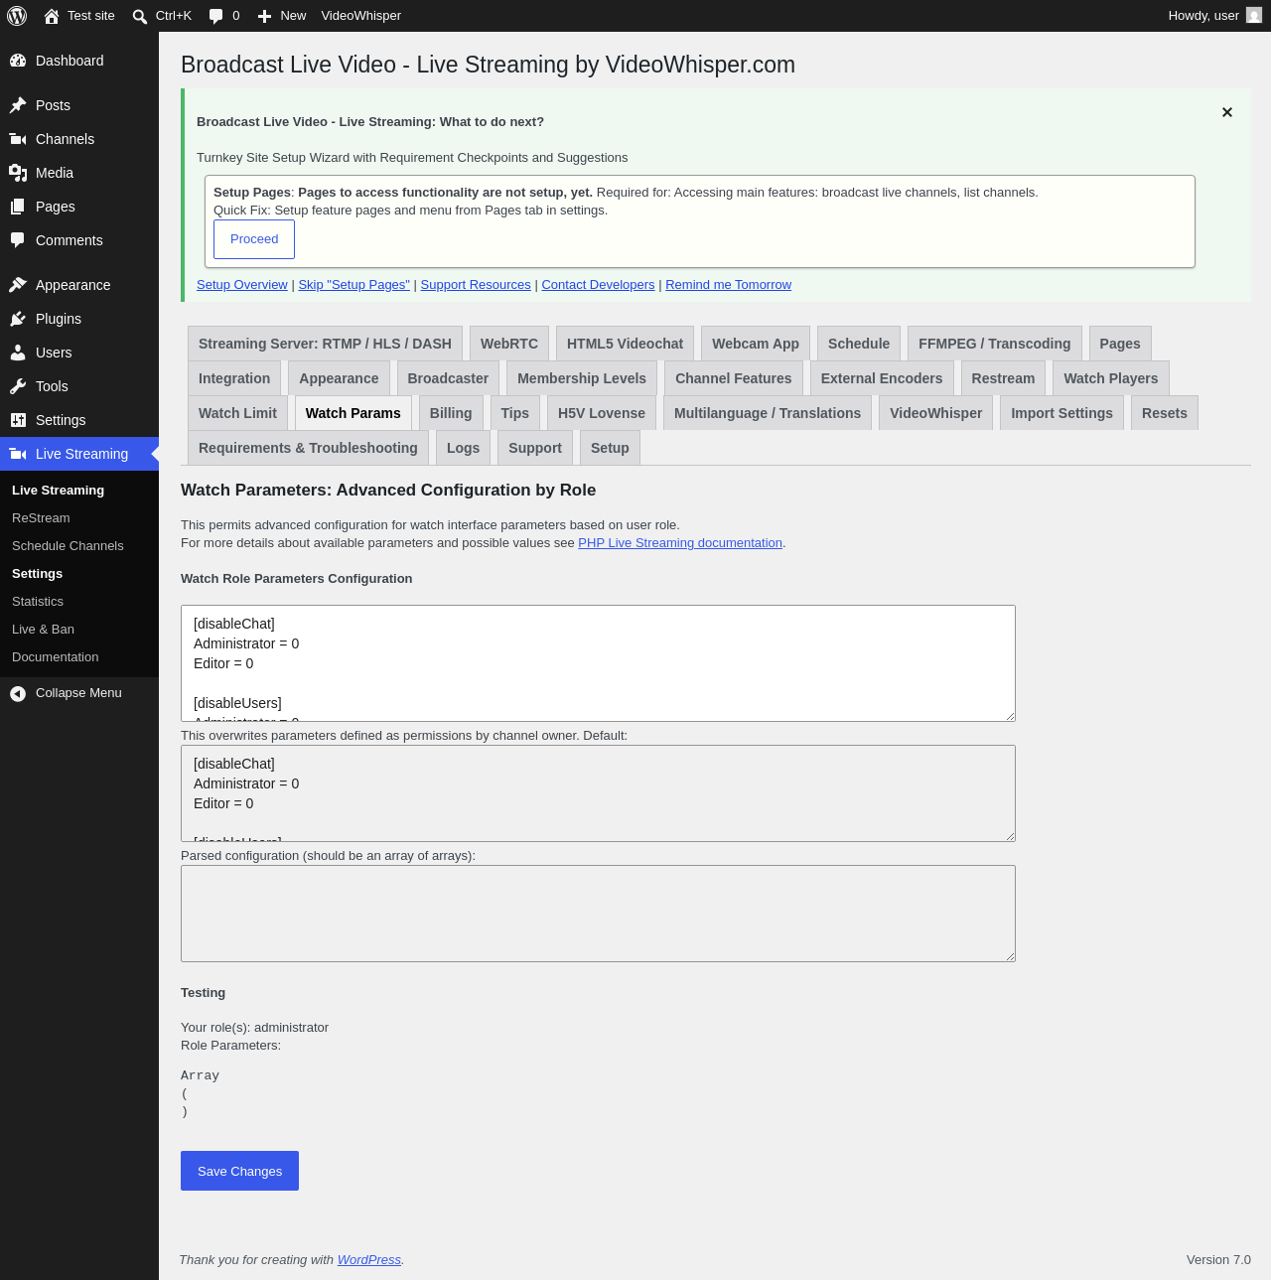Open the HTML5 Videochat tab
Viewport: 1271px width, 1280px height.
(626, 344)
